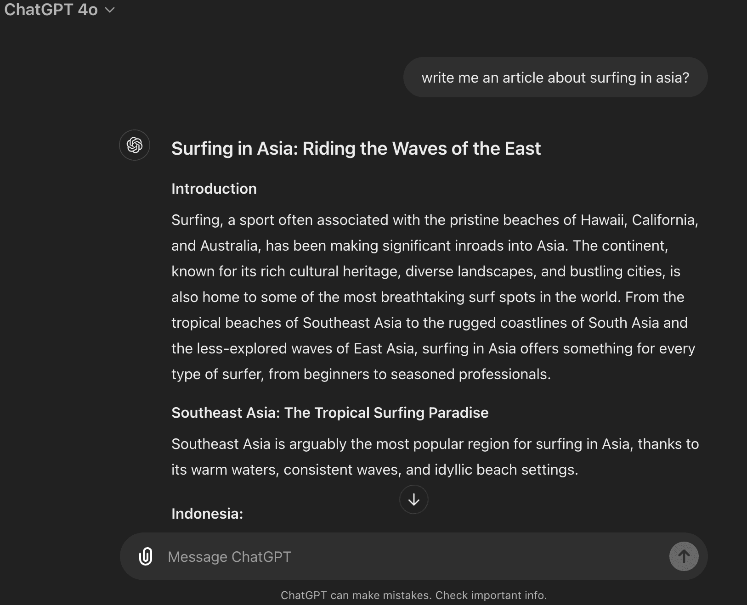The width and height of the screenshot is (747, 605).
Task: Click the Indonesia subheading
Action: pos(207,514)
